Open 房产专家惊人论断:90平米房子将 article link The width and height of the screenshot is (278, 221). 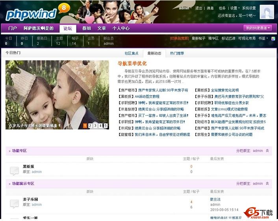[x=163, y=90]
